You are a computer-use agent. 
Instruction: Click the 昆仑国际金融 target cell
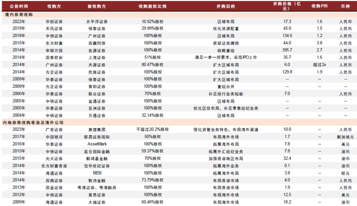pos(97,151)
